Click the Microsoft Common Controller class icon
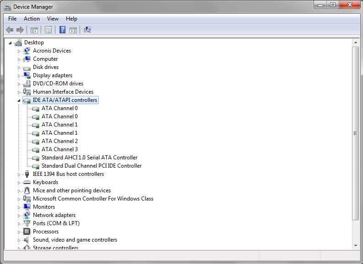 pos(27,199)
